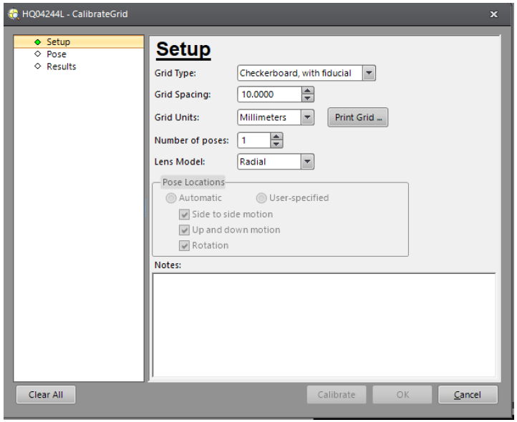Viewport: 517px width, 422px height.
Task: Toggle Up and down motion checkbox
Action: tap(184, 230)
